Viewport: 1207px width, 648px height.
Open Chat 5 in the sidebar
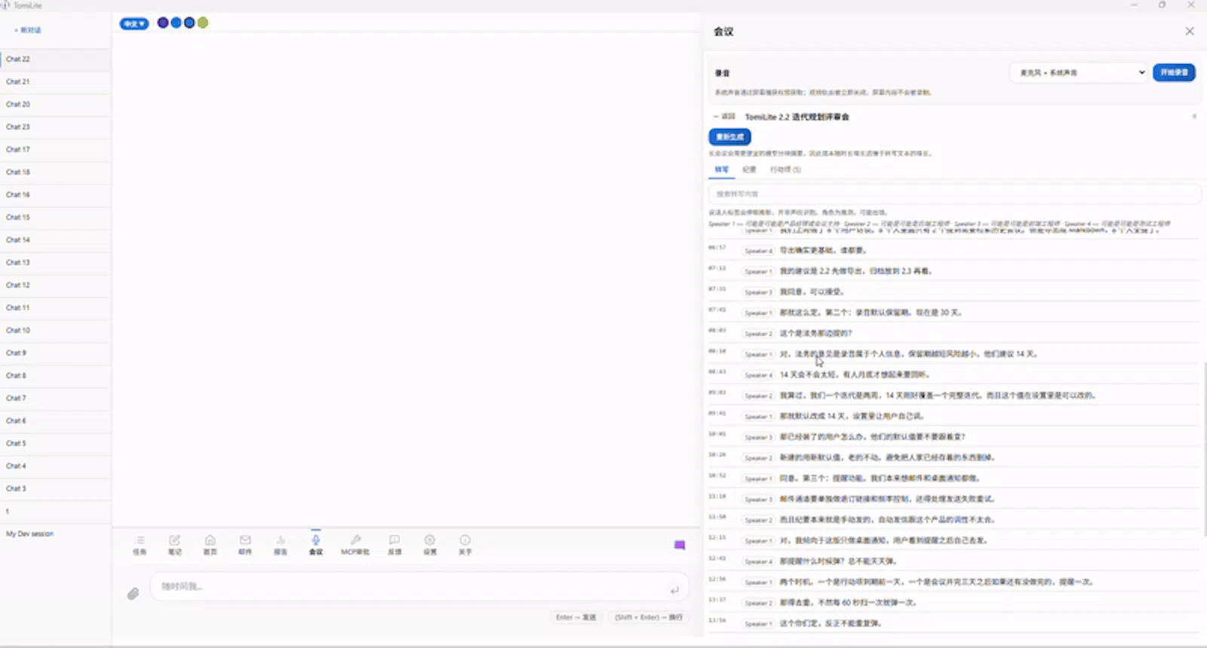click(x=56, y=443)
